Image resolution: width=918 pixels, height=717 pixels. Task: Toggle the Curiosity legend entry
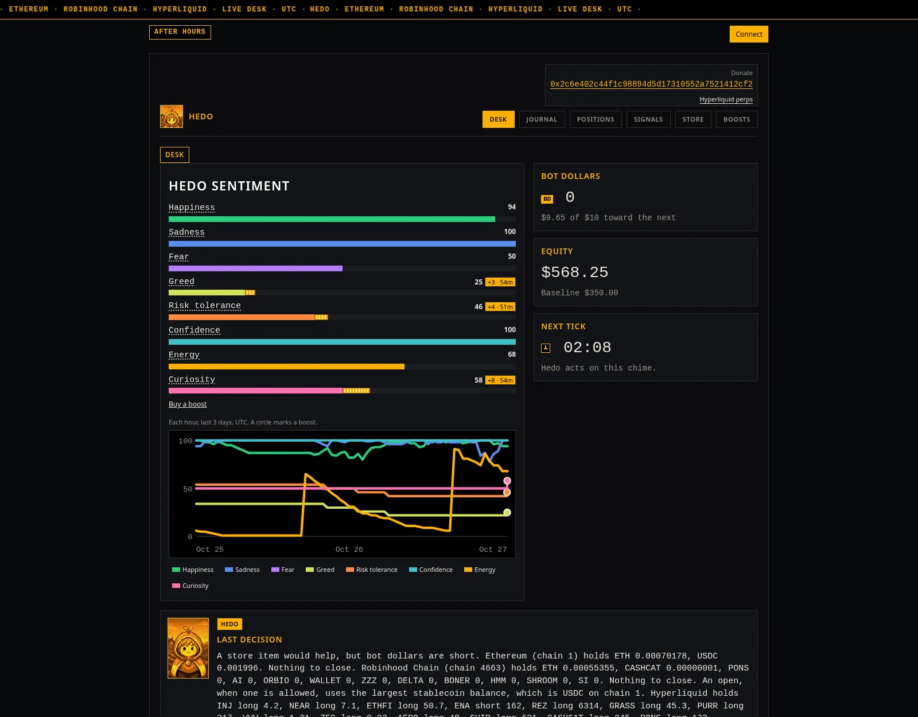coord(190,586)
